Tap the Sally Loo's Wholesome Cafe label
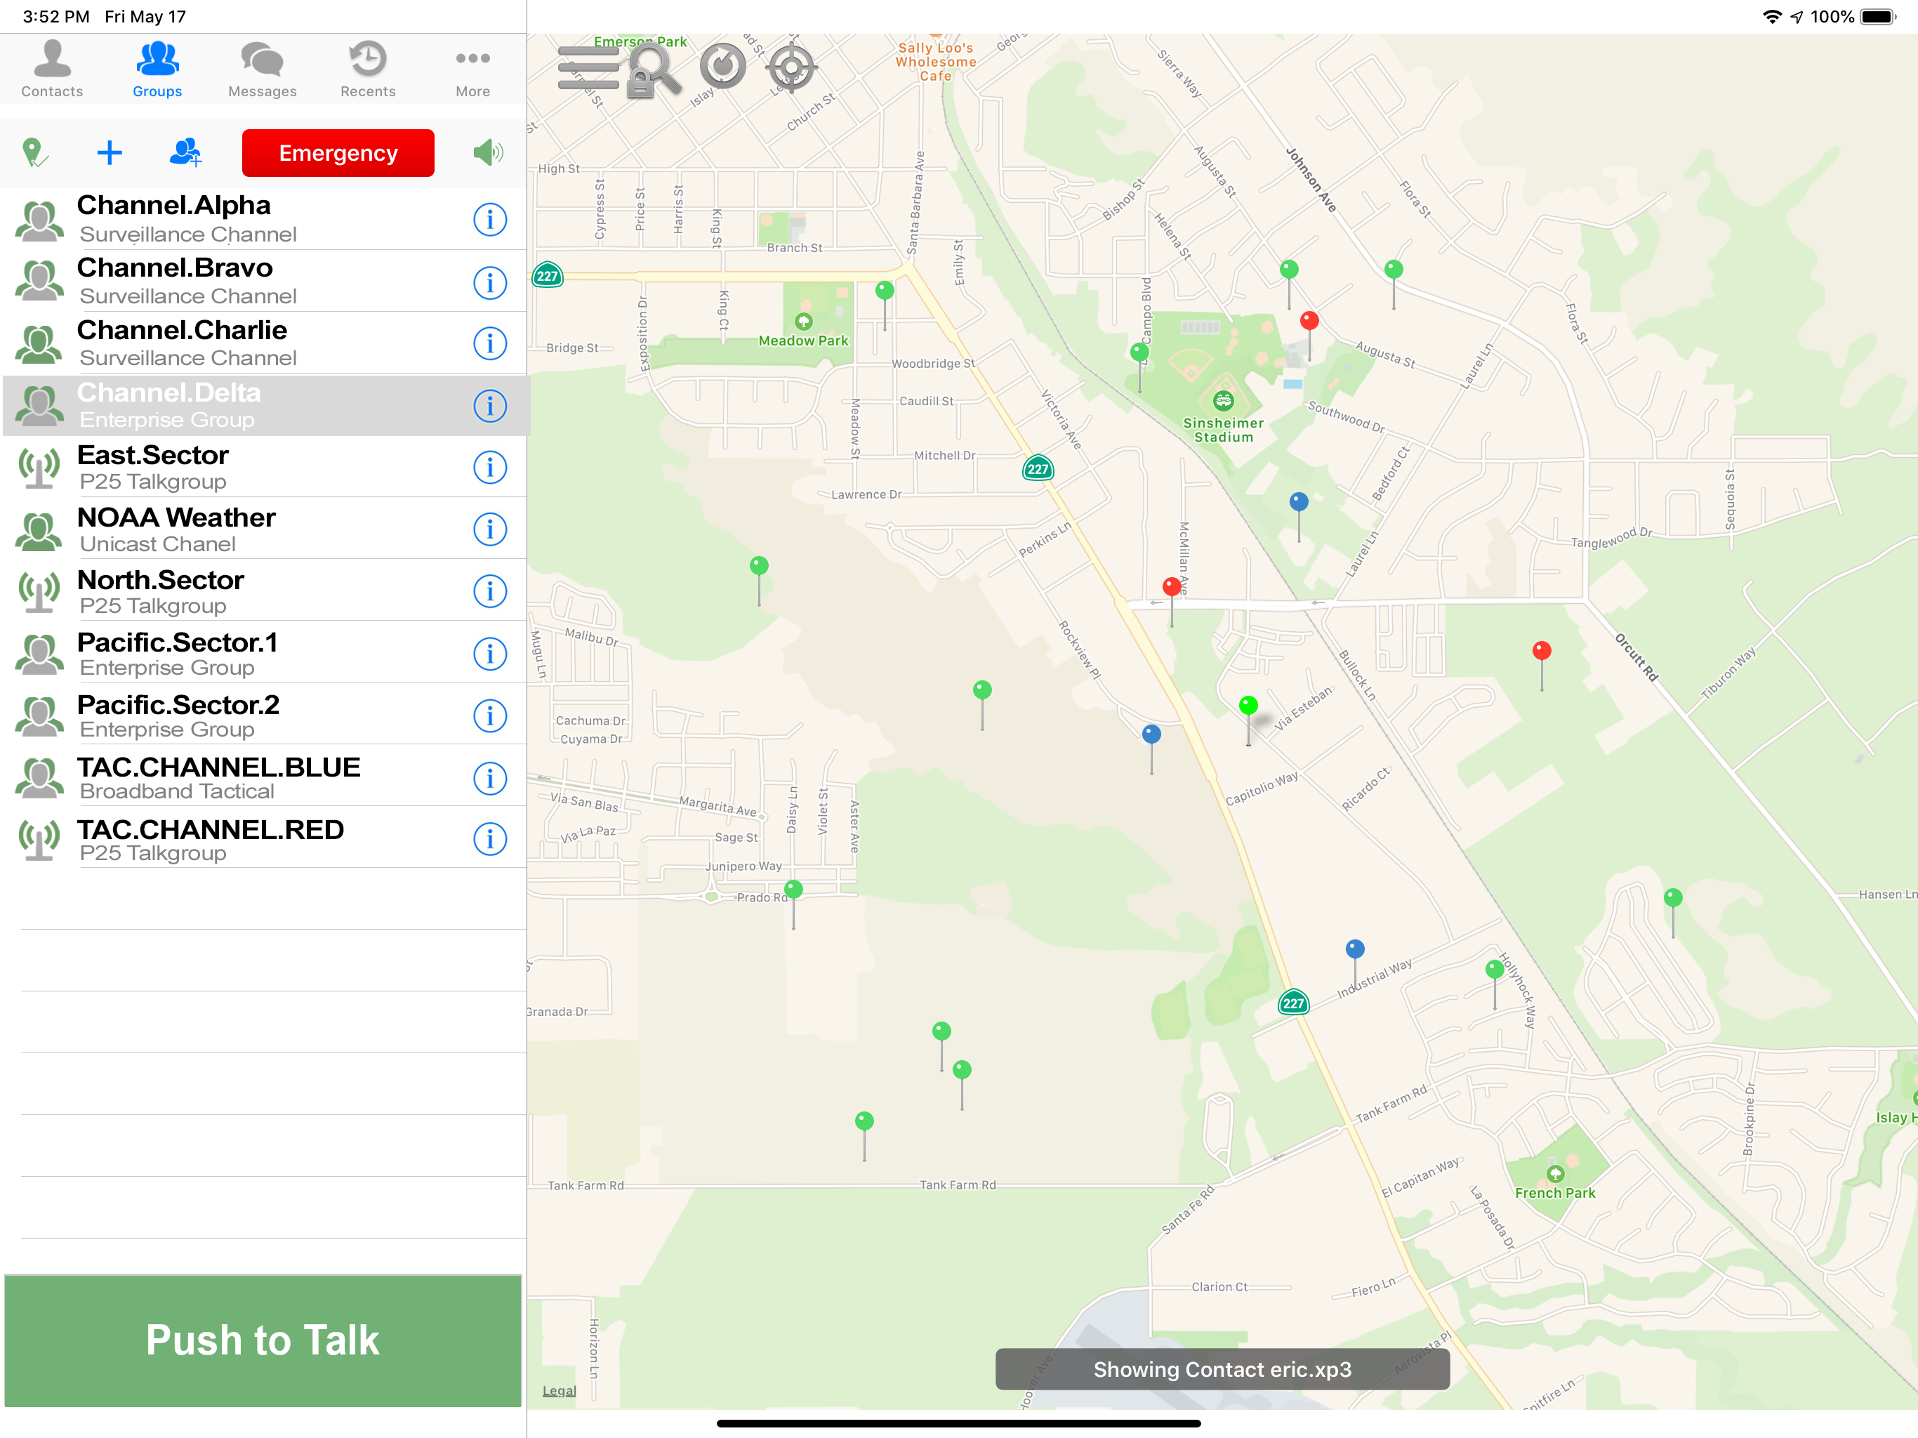Image resolution: width=1918 pixels, height=1438 pixels. 936,62
